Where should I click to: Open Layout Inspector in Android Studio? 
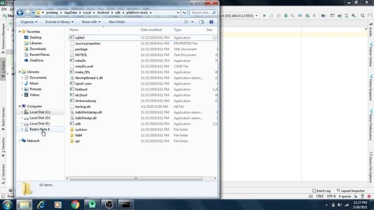[351, 191]
